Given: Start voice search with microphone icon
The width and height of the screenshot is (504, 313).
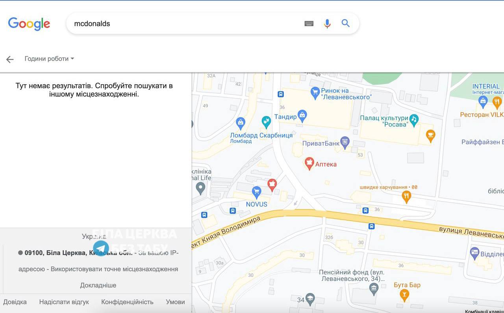Looking at the screenshot, I should coord(327,24).
